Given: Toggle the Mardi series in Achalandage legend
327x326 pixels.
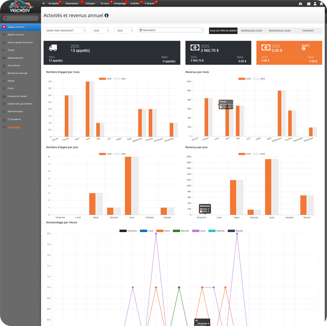Looking at the screenshot, I should tap(163, 231).
